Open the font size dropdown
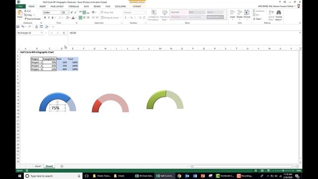This screenshot has width=318, height=179. [x=68, y=12]
